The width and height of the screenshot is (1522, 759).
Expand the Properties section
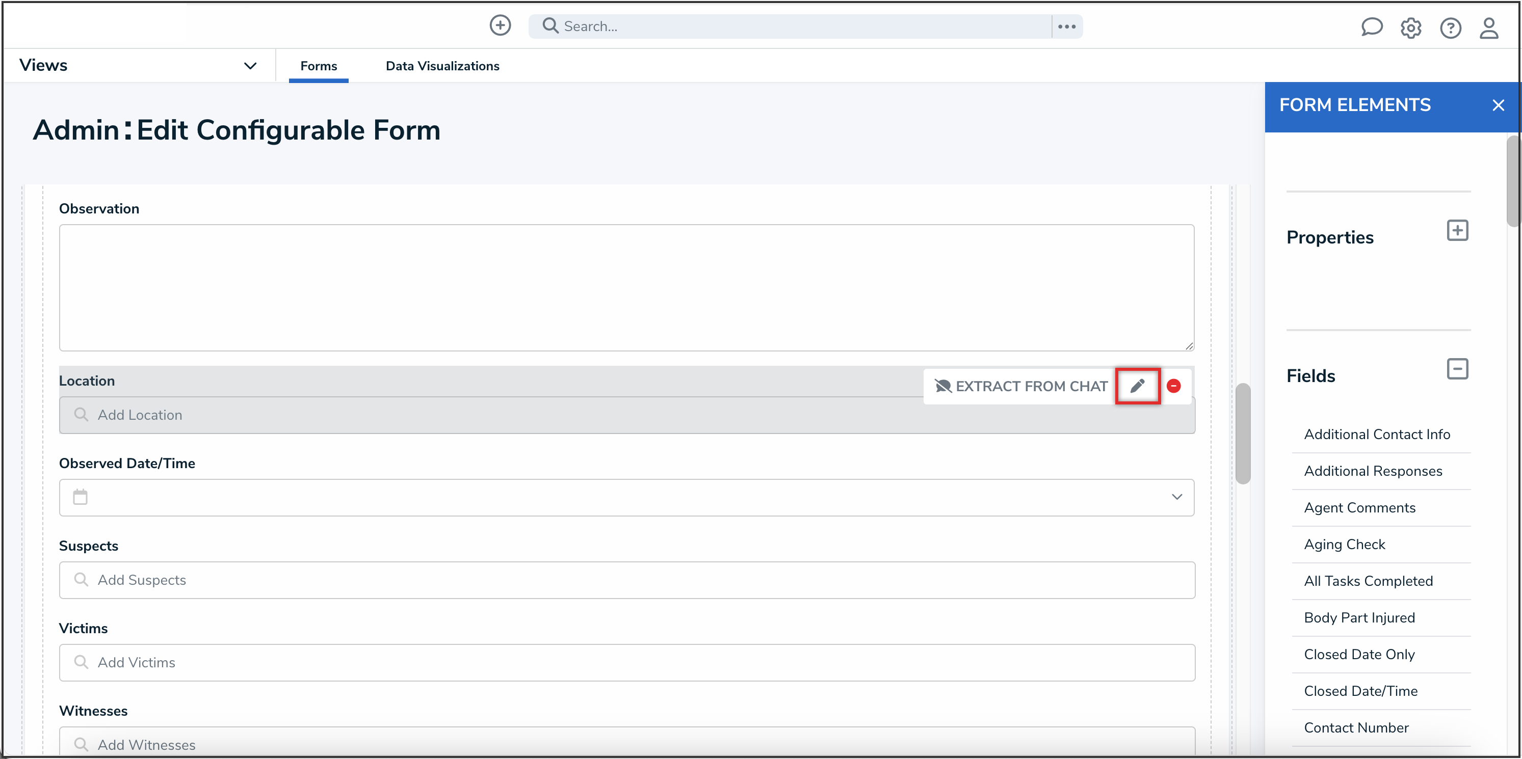1457,230
